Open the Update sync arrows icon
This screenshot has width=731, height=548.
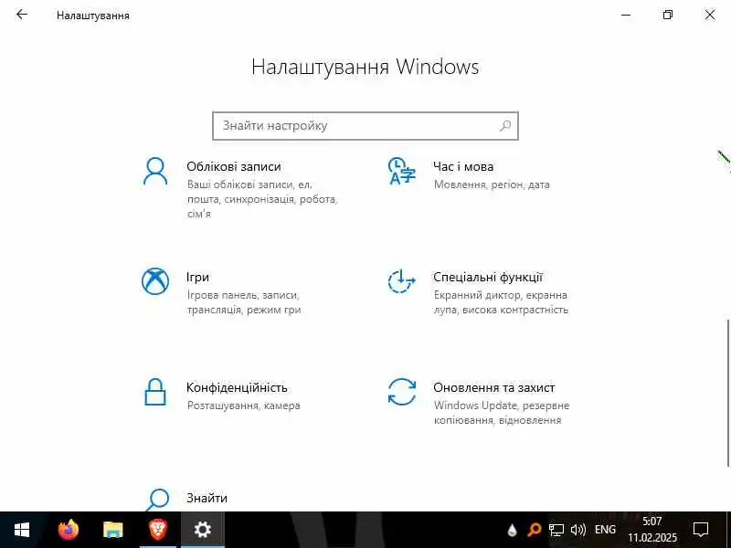click(401, 392)
